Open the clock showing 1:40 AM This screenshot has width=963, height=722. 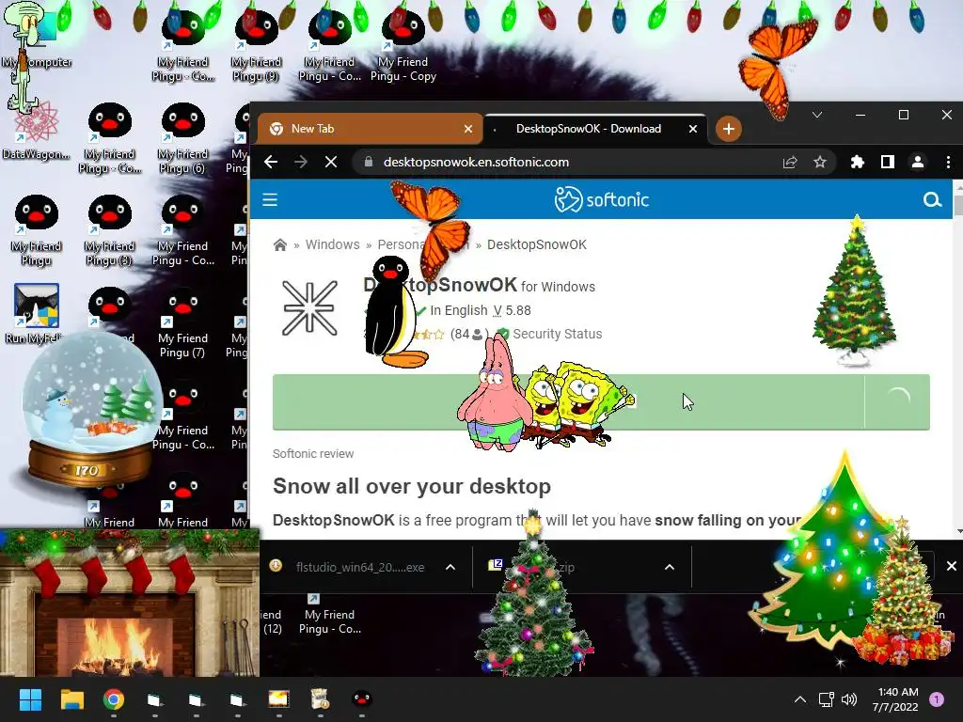pyautogui.click(x=895, y=699)
